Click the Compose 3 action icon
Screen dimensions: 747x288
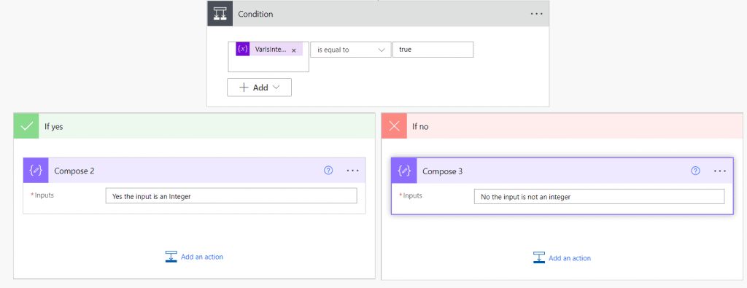point(404,171)
